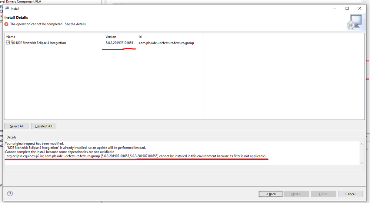Click the Select All button
The width and height of the screenshot is (370, 203).
17,126
